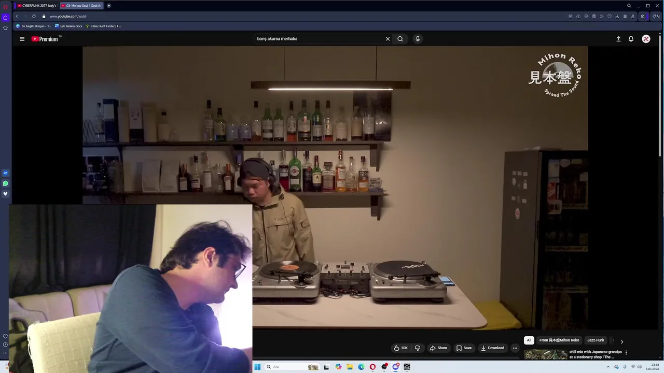This screenshot has width=664, height=373.
Task: Reload the current page
Action: (34, 17)
